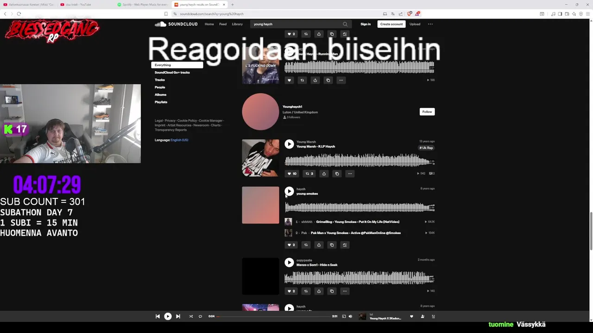Viewport: 593px width, 333px height.
Task: Share Menzo x Som1 - Hide n Seek
Action: click(319, 291)
